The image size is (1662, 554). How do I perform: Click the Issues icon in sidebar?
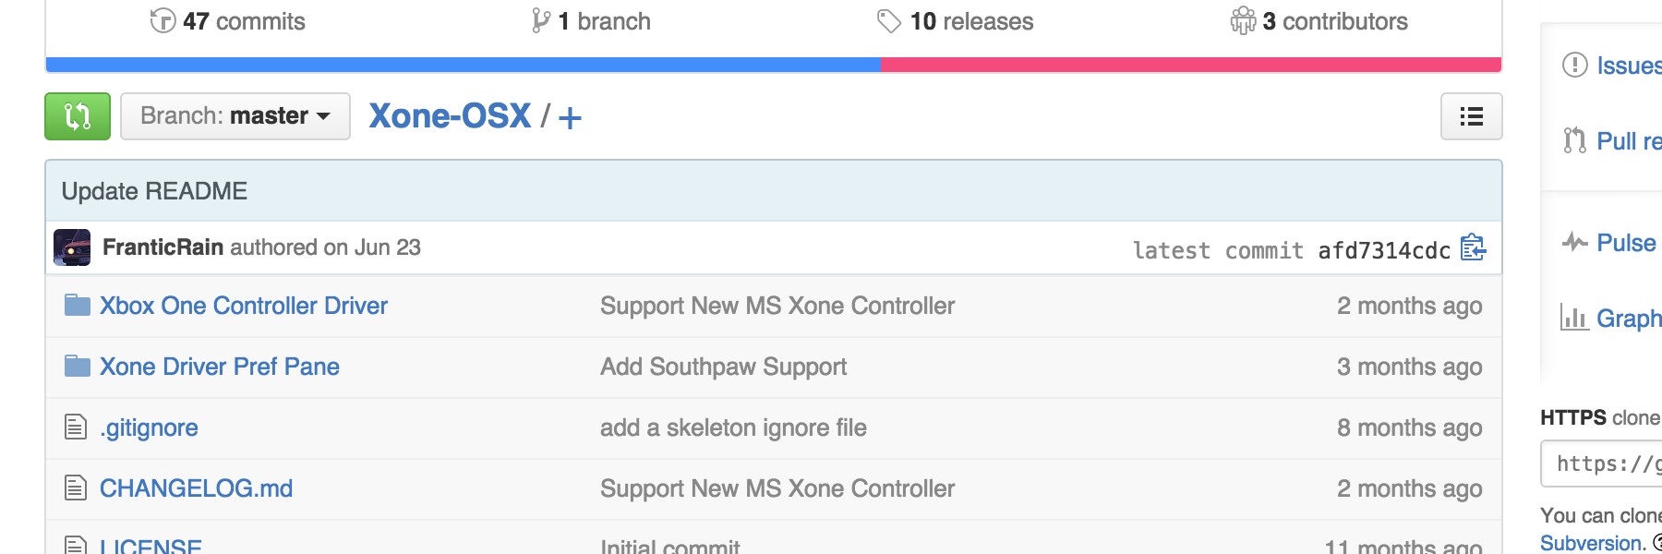(x=1574, y=65)
